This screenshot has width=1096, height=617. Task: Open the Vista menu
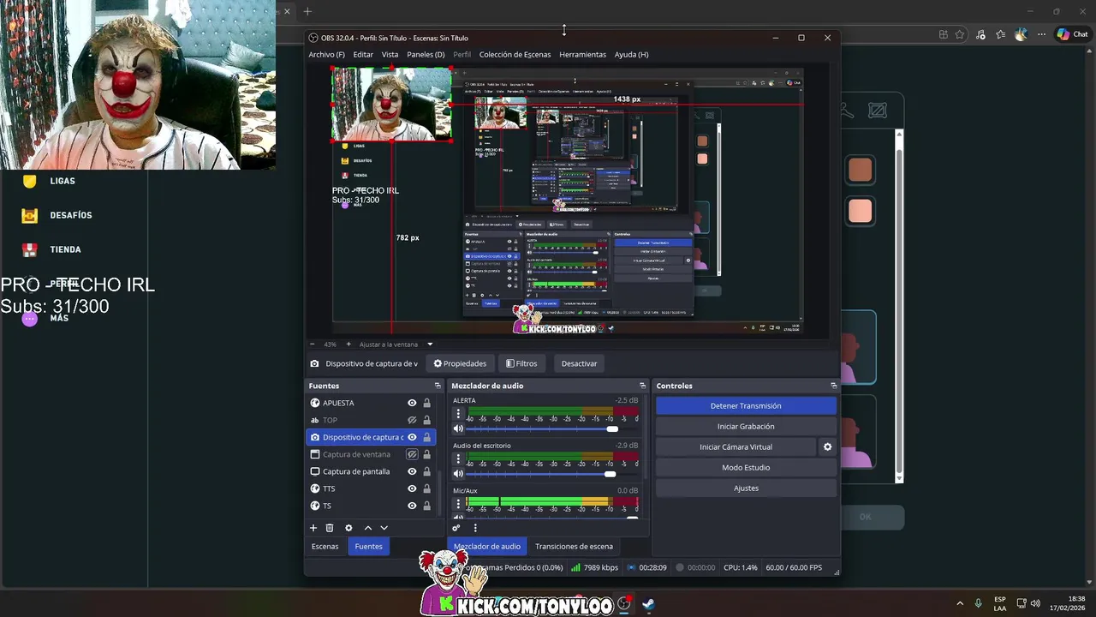[x=390, y=54]
